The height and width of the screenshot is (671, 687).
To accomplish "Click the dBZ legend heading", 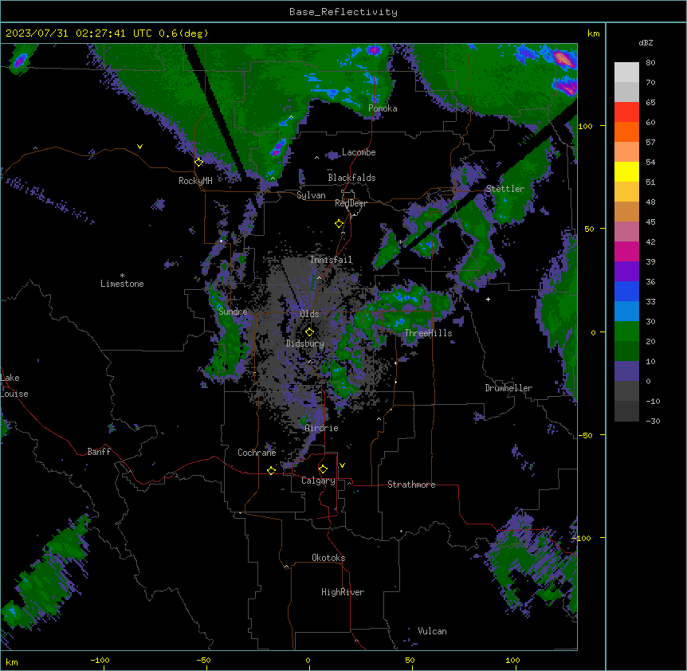I will (646, 43).
